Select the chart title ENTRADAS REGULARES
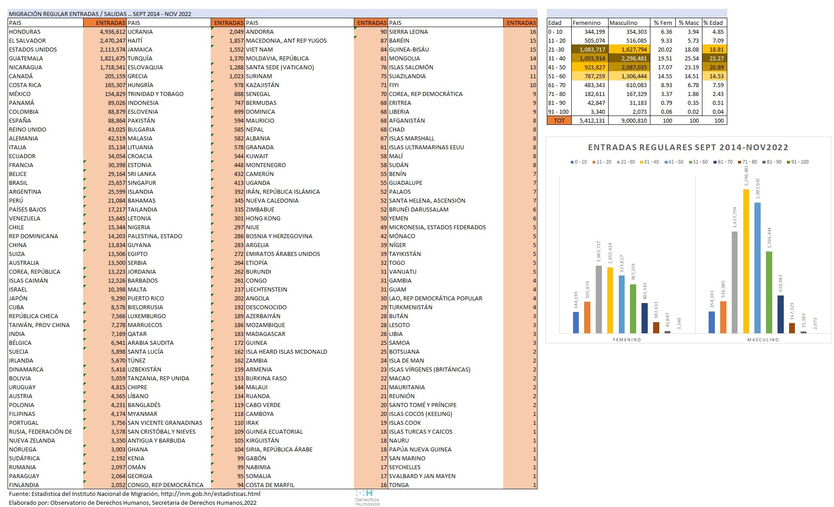The height and width of the screenshot is (507, 834). point(688,148)
